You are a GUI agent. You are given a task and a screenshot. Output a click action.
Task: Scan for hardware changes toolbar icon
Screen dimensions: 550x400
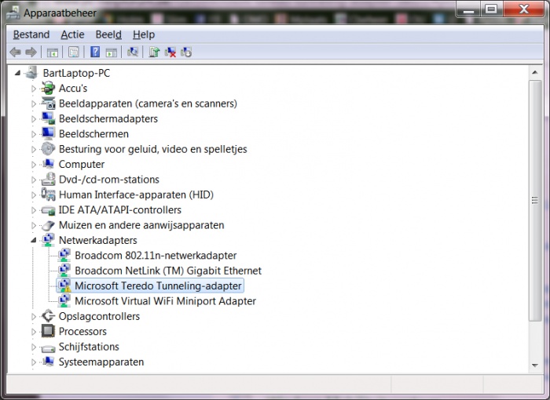(x=133, y=53)
